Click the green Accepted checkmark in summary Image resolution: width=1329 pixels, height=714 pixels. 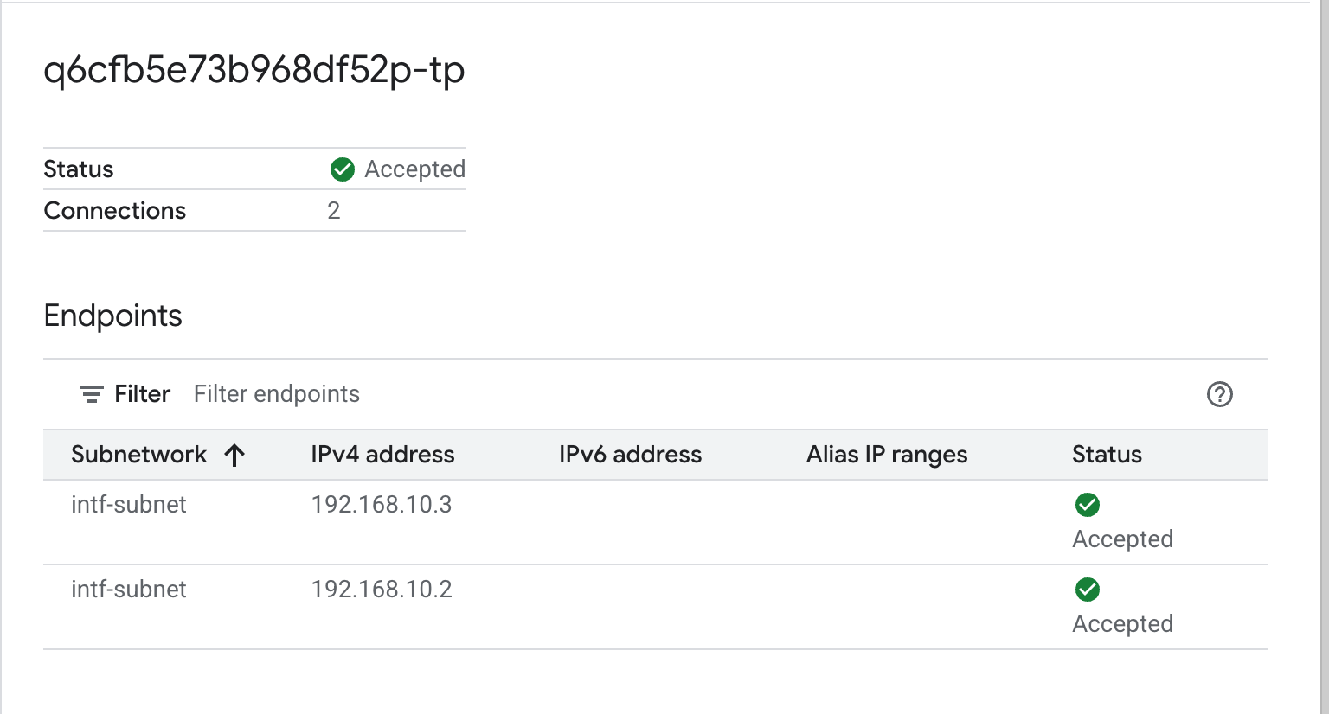343,169
